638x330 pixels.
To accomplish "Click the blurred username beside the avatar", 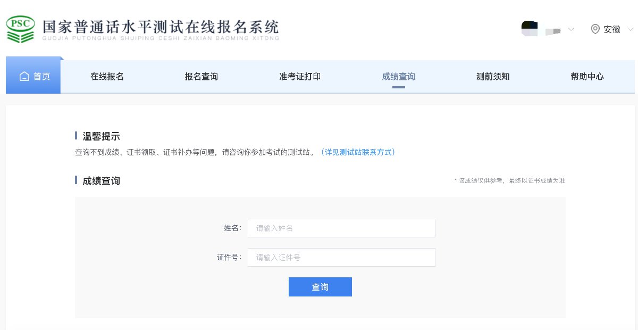I will coord(553,30).
